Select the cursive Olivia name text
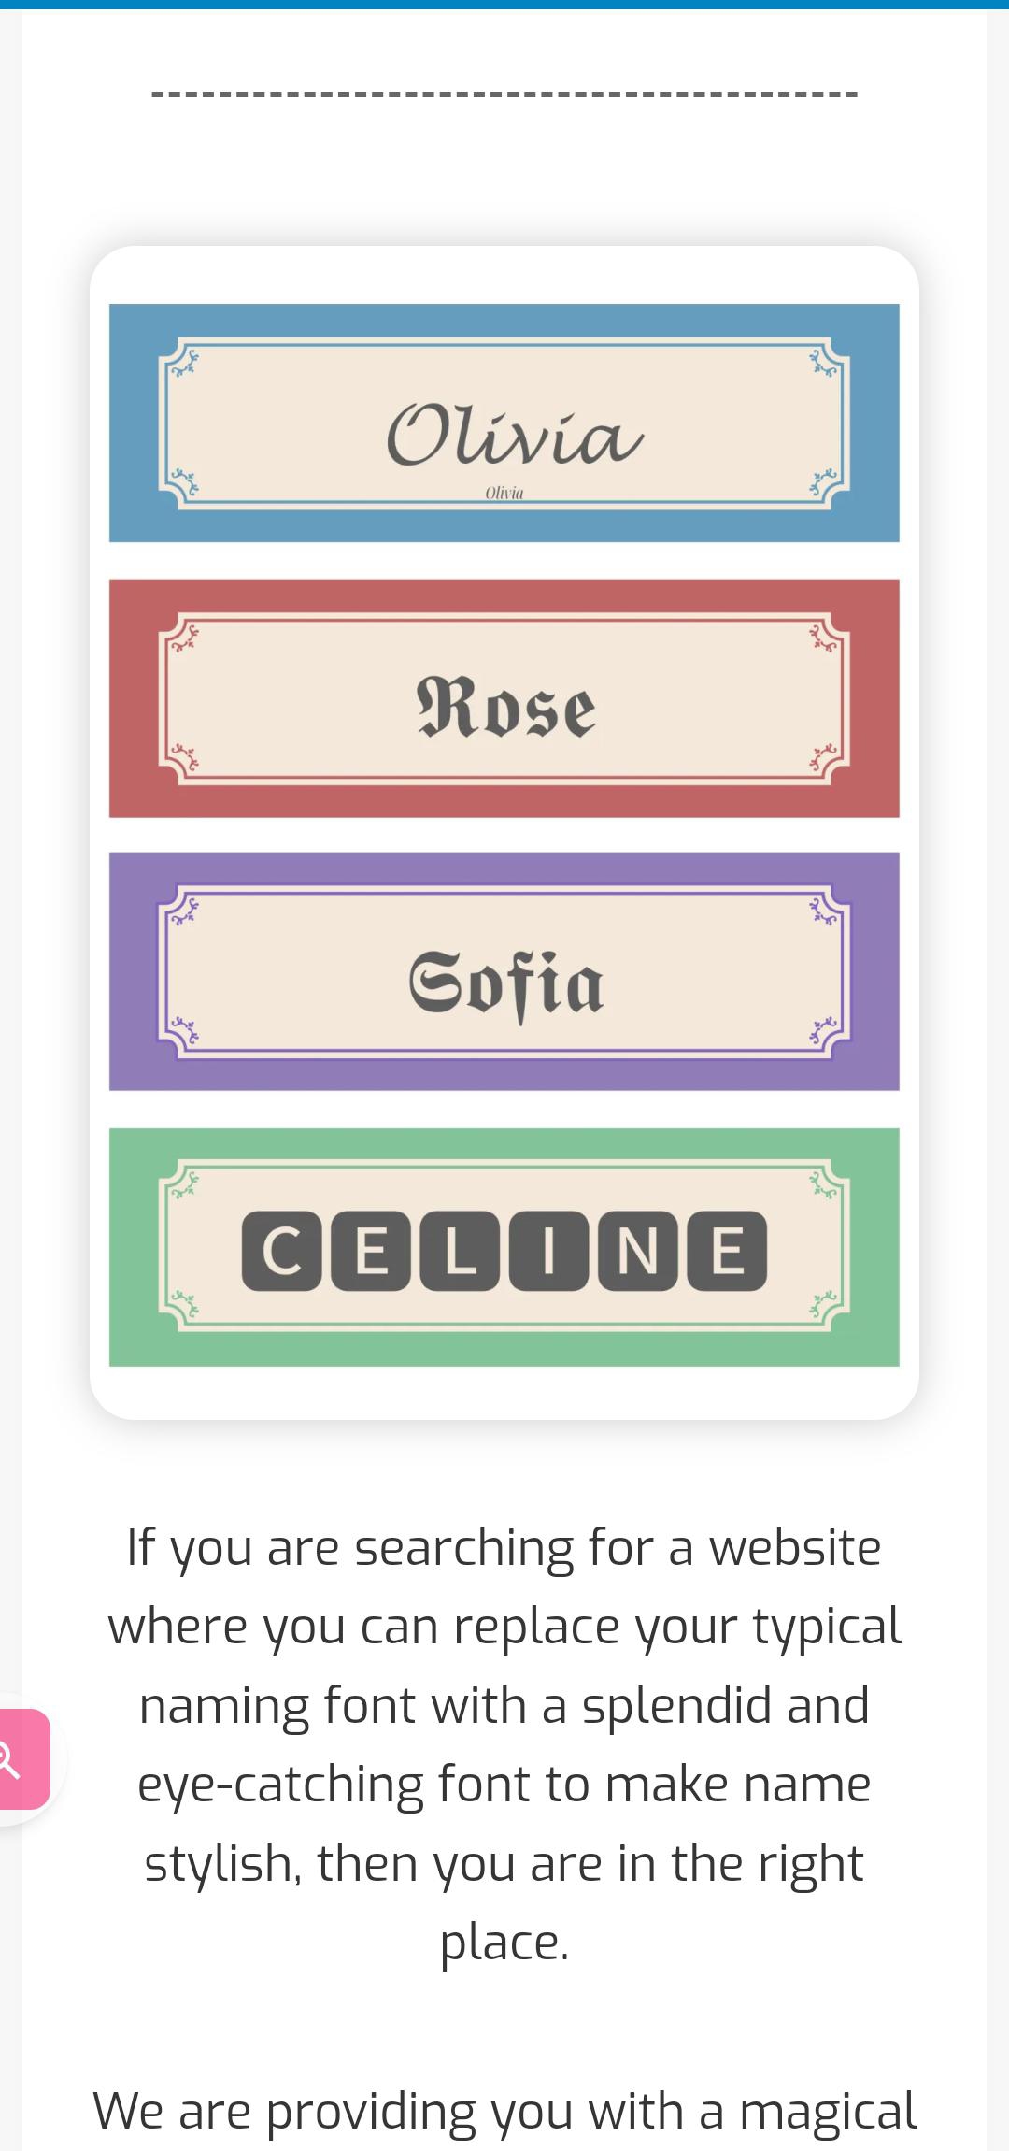The width and height of the screenshot is (1009, 2151). tap(514, 437)
